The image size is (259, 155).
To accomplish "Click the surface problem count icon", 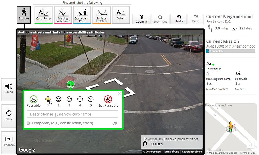I will [209, 84].
